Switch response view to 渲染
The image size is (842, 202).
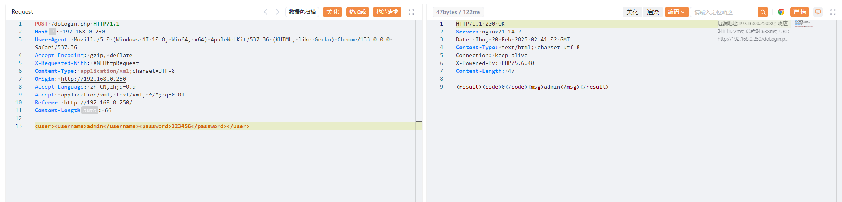(x=653, y=12)
